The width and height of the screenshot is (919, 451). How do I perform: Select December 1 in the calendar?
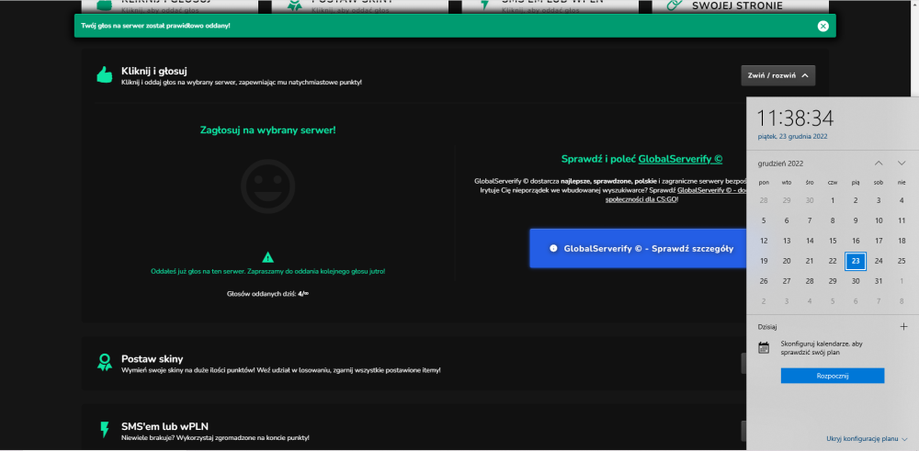833,200
